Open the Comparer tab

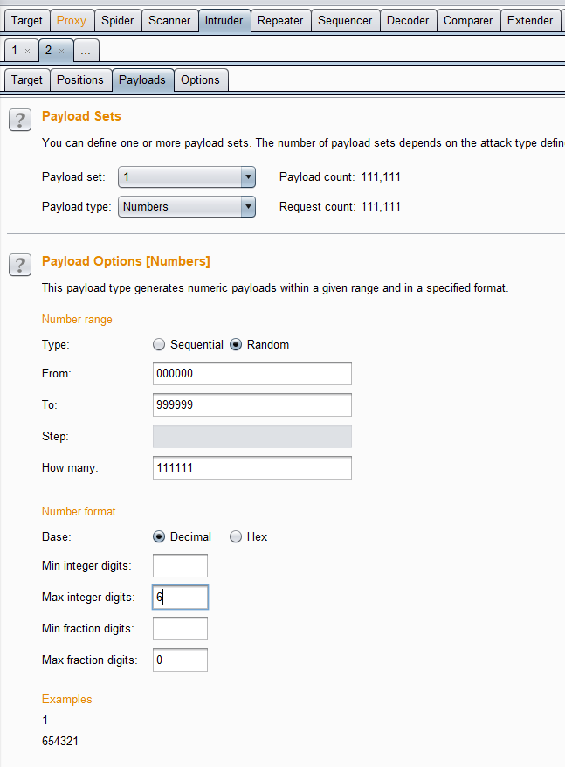pyautogui.click(x=468, y=21)
